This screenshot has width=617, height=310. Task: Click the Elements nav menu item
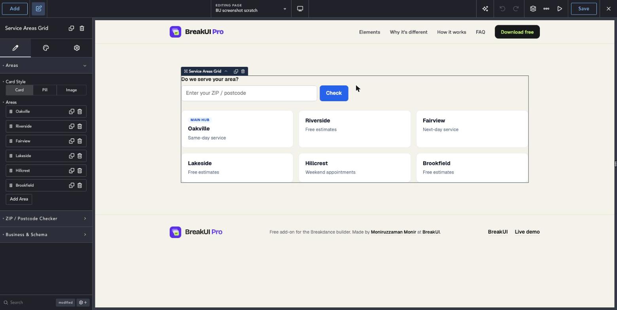coord(369,32)
